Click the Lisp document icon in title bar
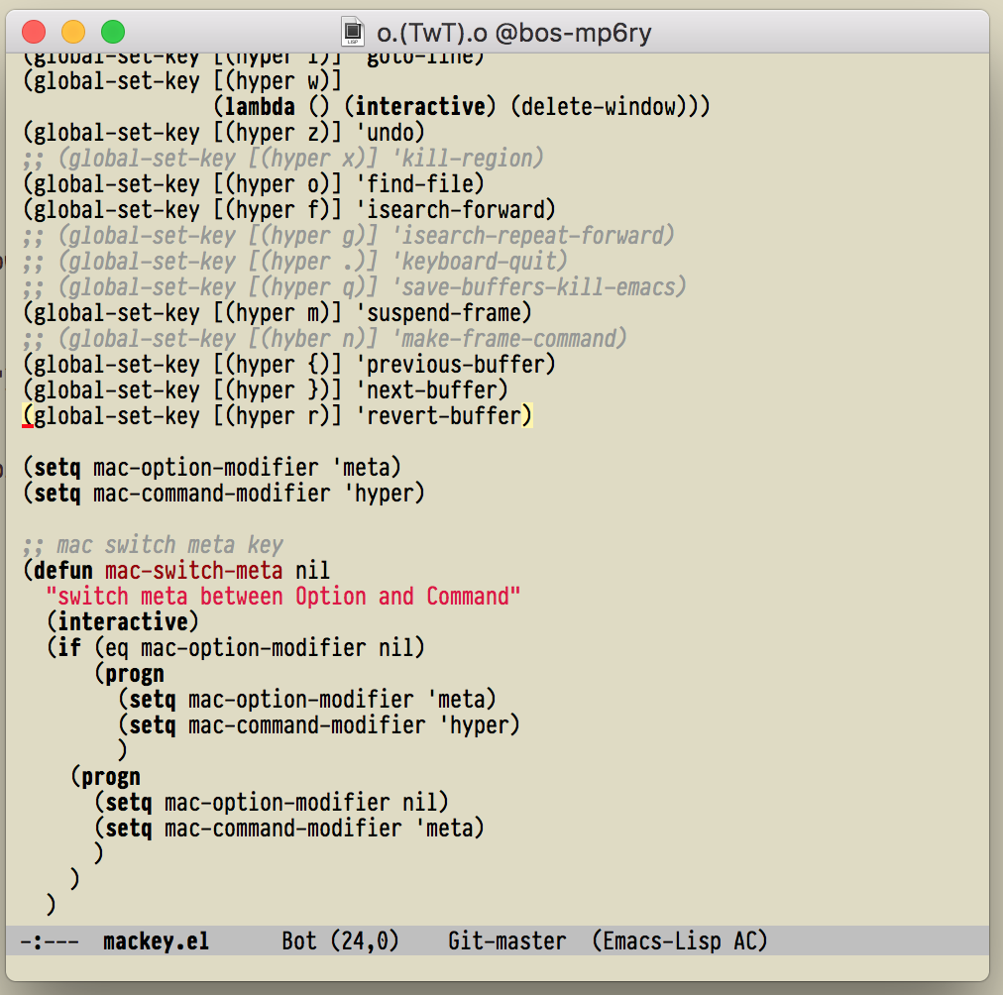Viewport: 1003px width, 995px height. (x=352, y=33)
